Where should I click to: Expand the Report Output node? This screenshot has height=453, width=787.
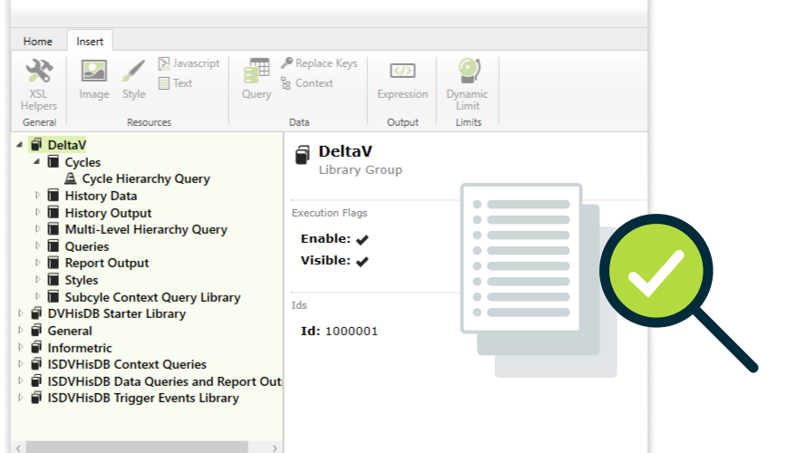[38, 263]
